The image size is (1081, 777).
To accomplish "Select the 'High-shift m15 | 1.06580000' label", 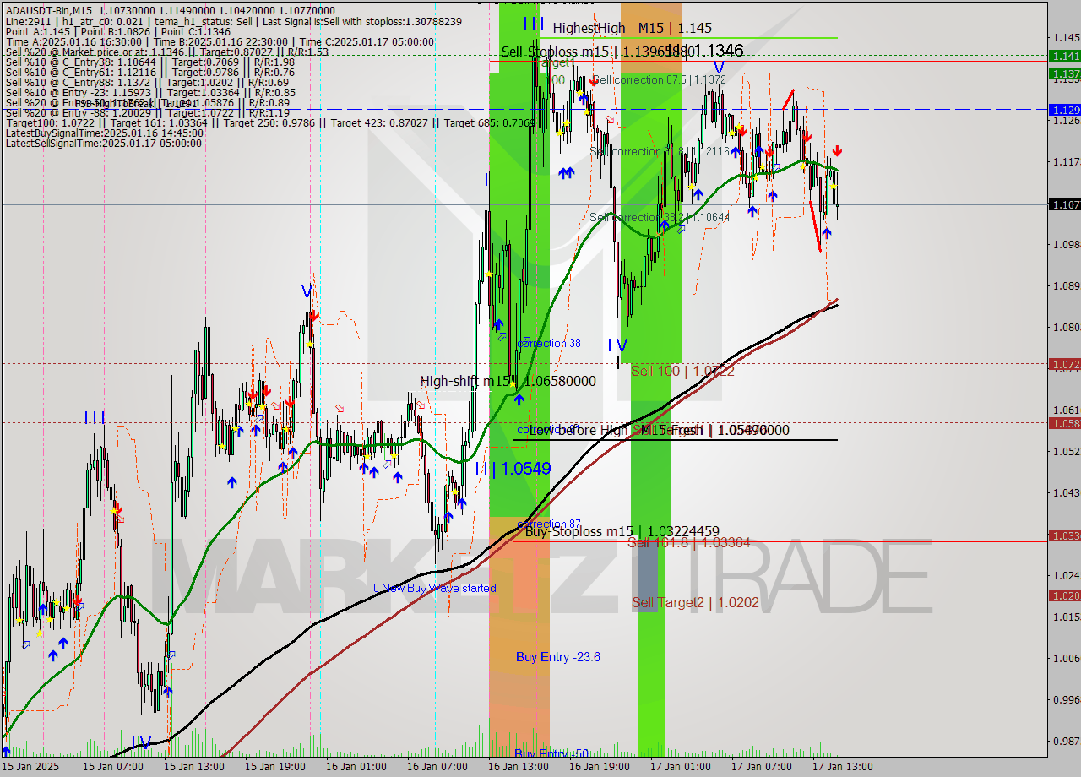I will (x=508, y=381).
